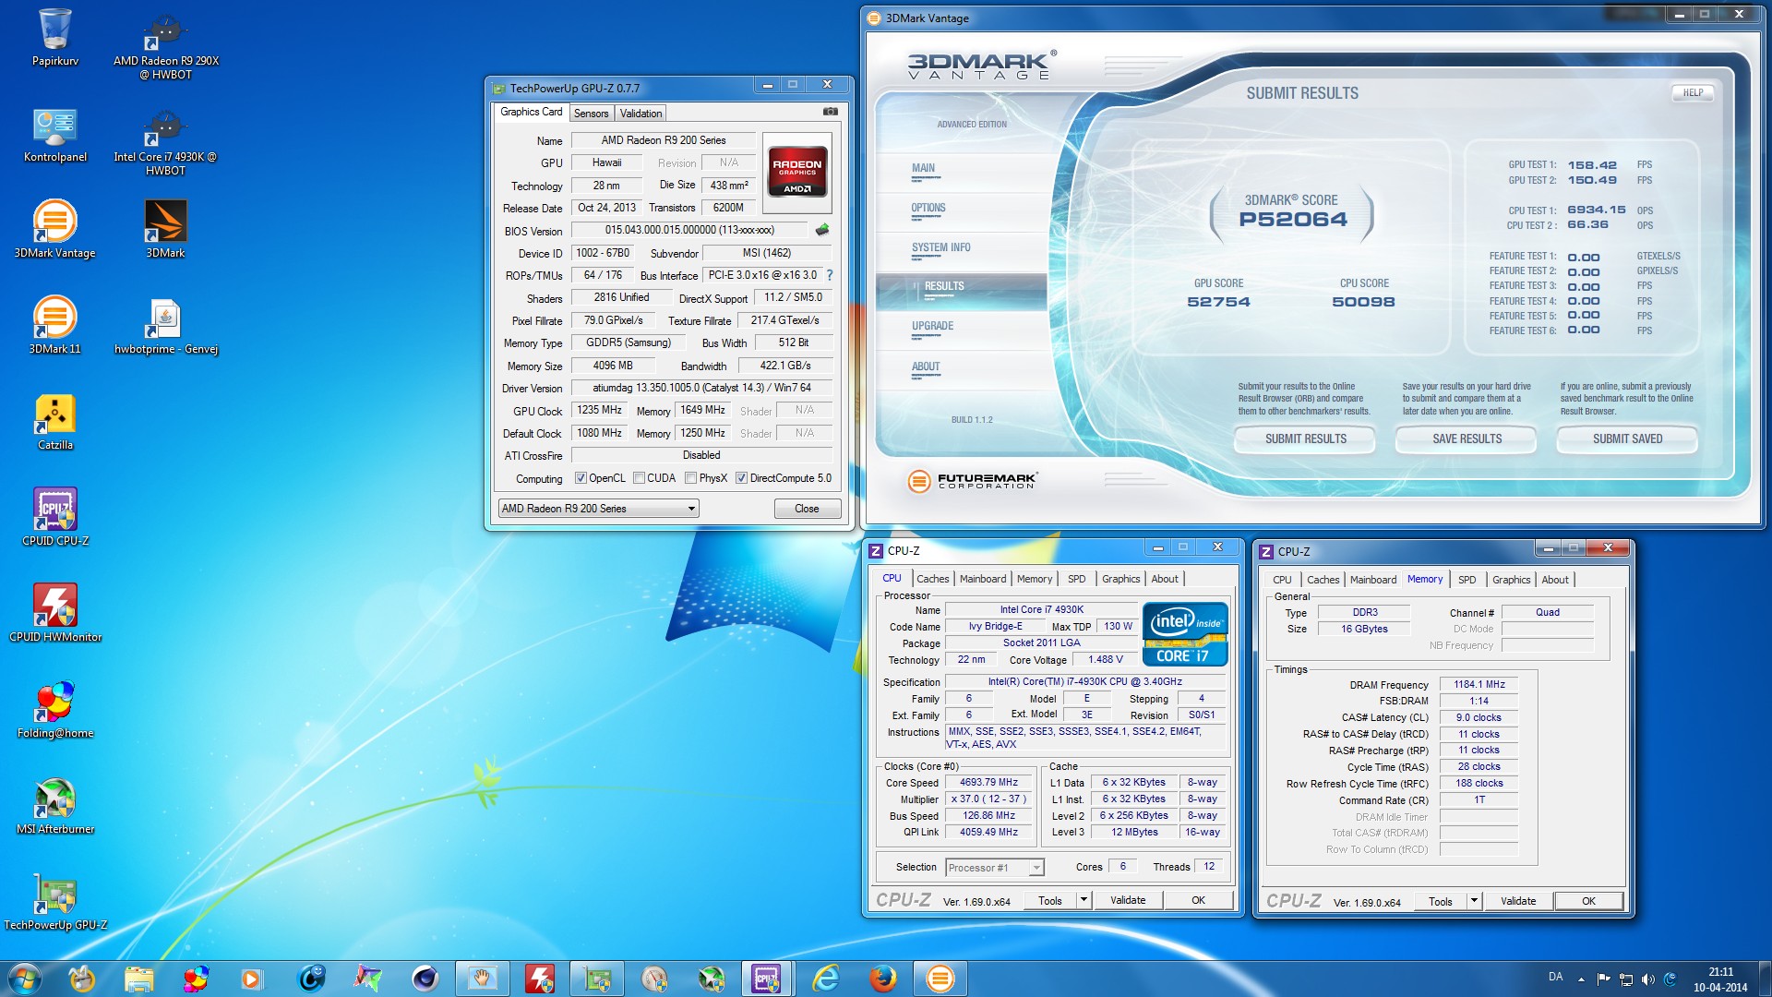Open Windows Start menu orb
The image size is (1772, 997).
pos(25,978)
